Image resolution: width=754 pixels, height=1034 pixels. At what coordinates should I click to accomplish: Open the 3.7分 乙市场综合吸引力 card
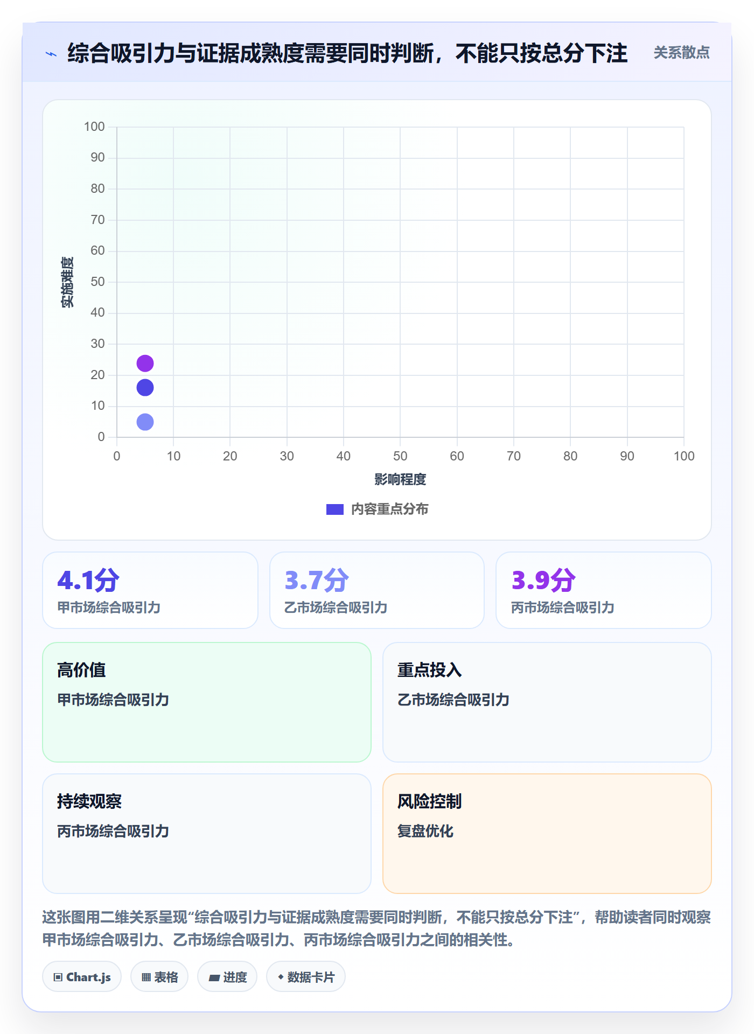377,590
